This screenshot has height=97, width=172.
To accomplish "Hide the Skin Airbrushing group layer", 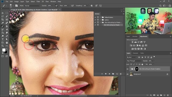I will pyautogui.click(x=127, y=69).
